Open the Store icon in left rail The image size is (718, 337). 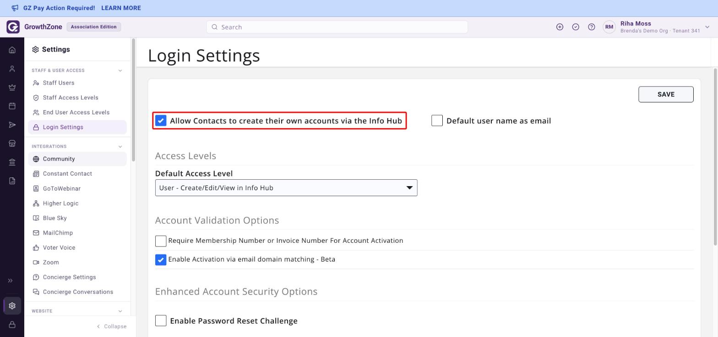pyautogui.click(x=12, y=144)
